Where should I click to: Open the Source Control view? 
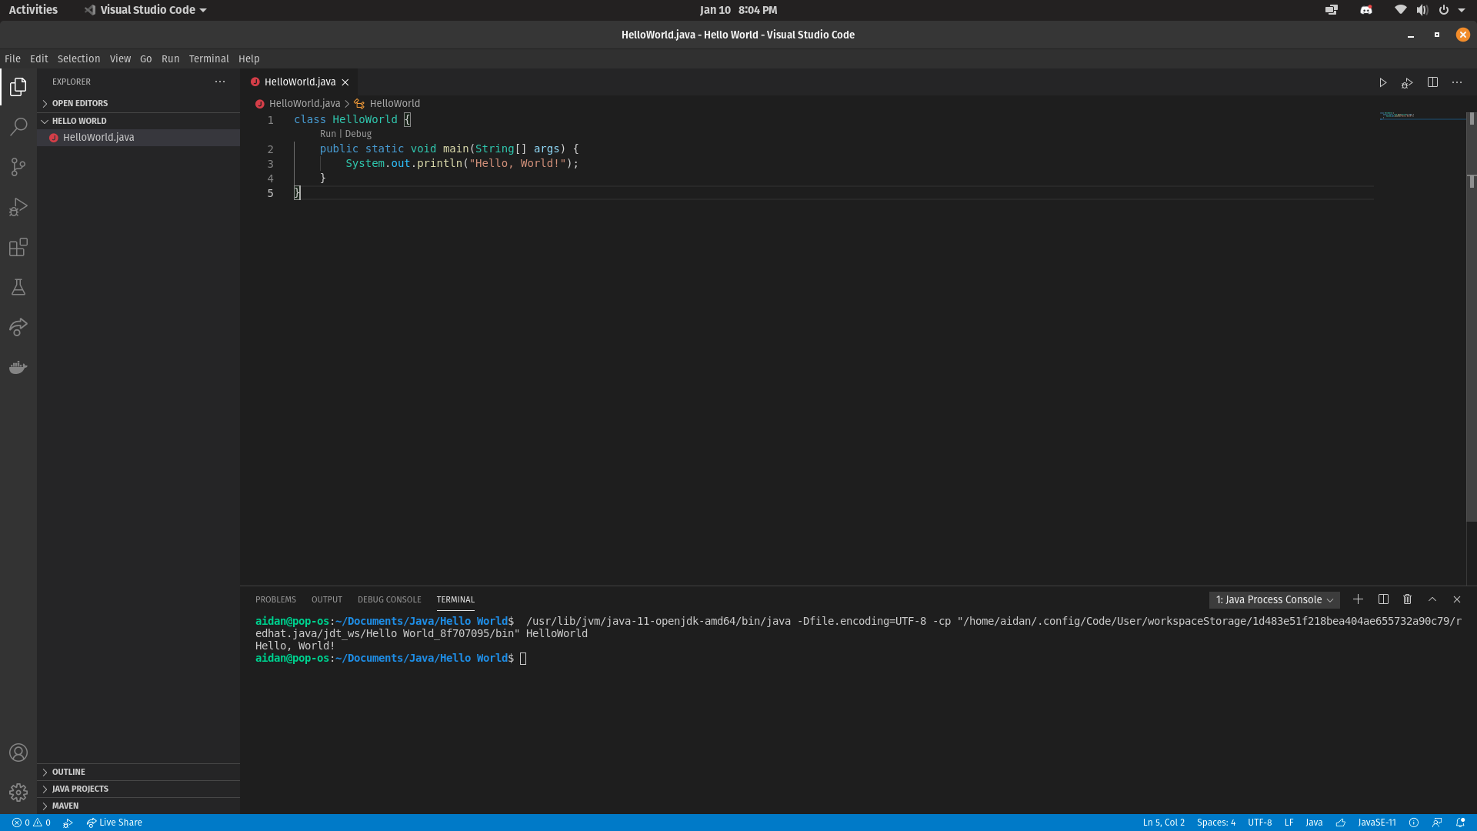click(18, 167)
